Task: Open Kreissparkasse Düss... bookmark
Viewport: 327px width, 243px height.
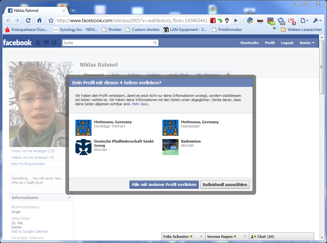Action: click(26, 30)
